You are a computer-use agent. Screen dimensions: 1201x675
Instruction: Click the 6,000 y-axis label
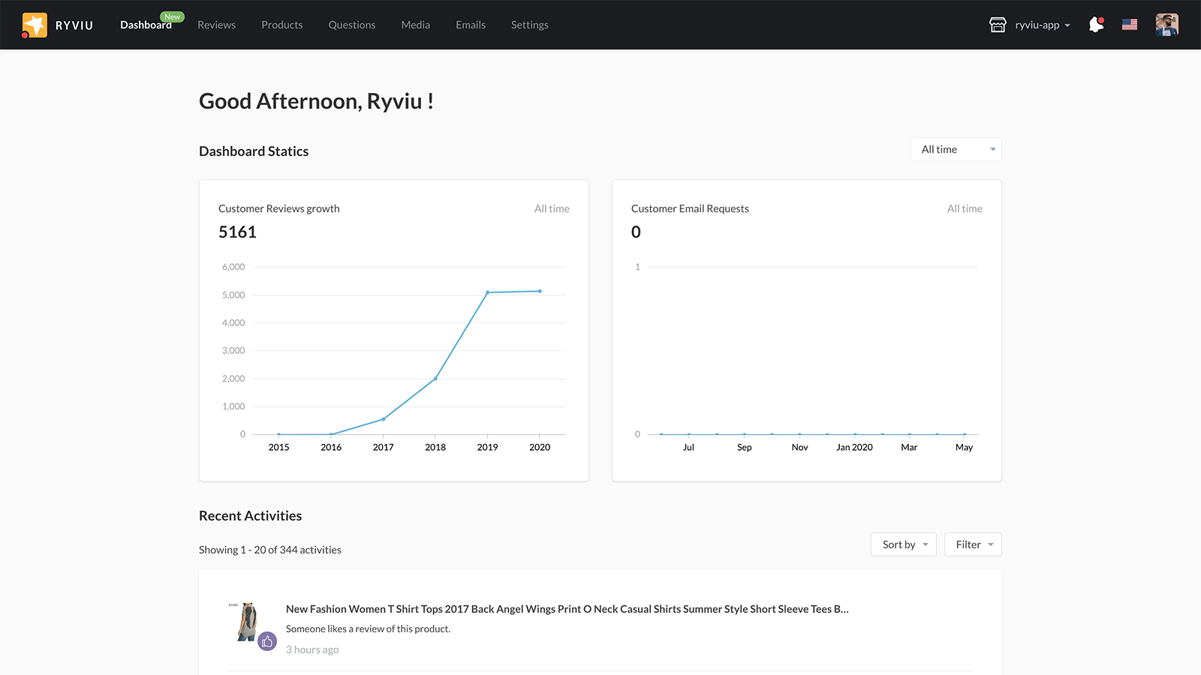click(x=233, y=267)
